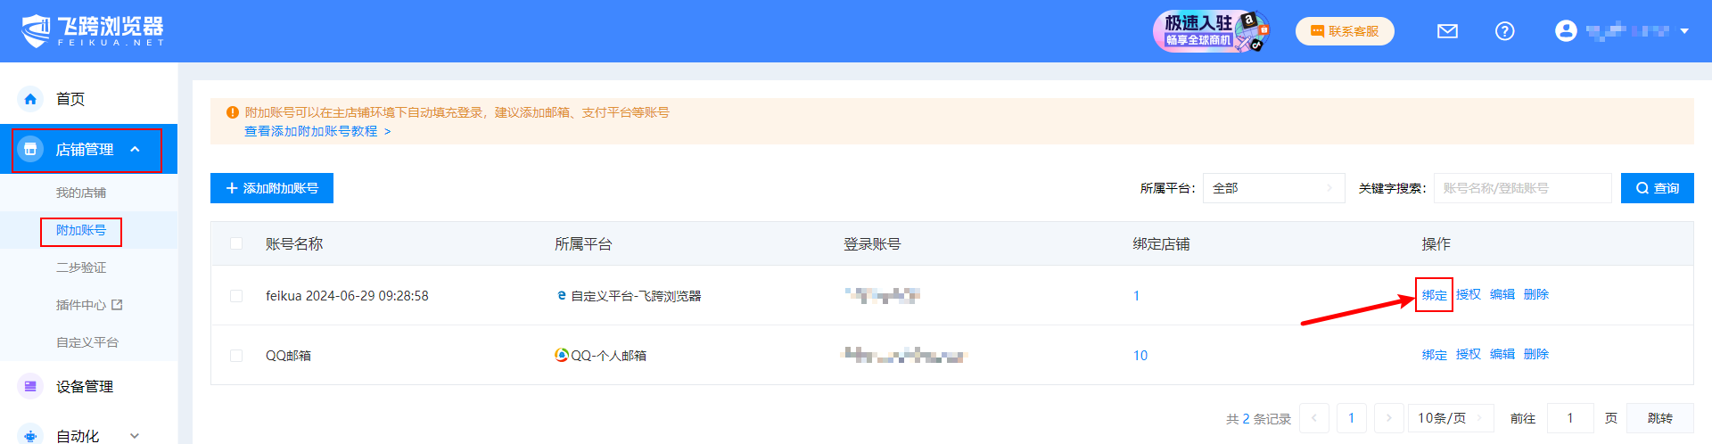The width and height of the screenshot is (1712, 444).
Task: Open the 查看添加附加账号教程 link
Action: (317, 131)
